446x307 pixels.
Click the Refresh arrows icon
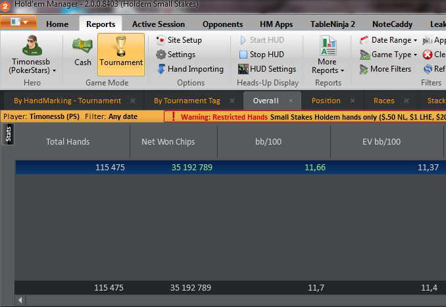[x=428, y=69]
